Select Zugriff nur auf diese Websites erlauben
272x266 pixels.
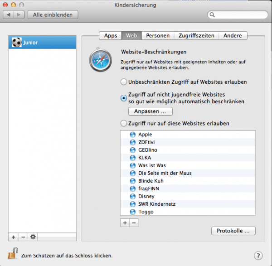[124, 123]
